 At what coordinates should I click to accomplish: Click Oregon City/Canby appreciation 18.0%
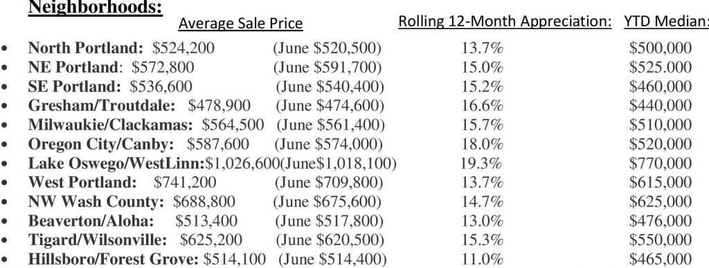482,144
